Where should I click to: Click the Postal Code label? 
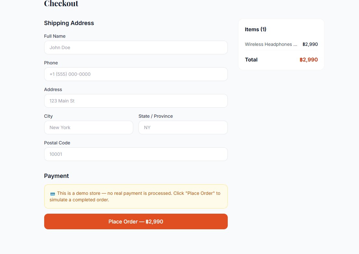click(x=57, y=143)
